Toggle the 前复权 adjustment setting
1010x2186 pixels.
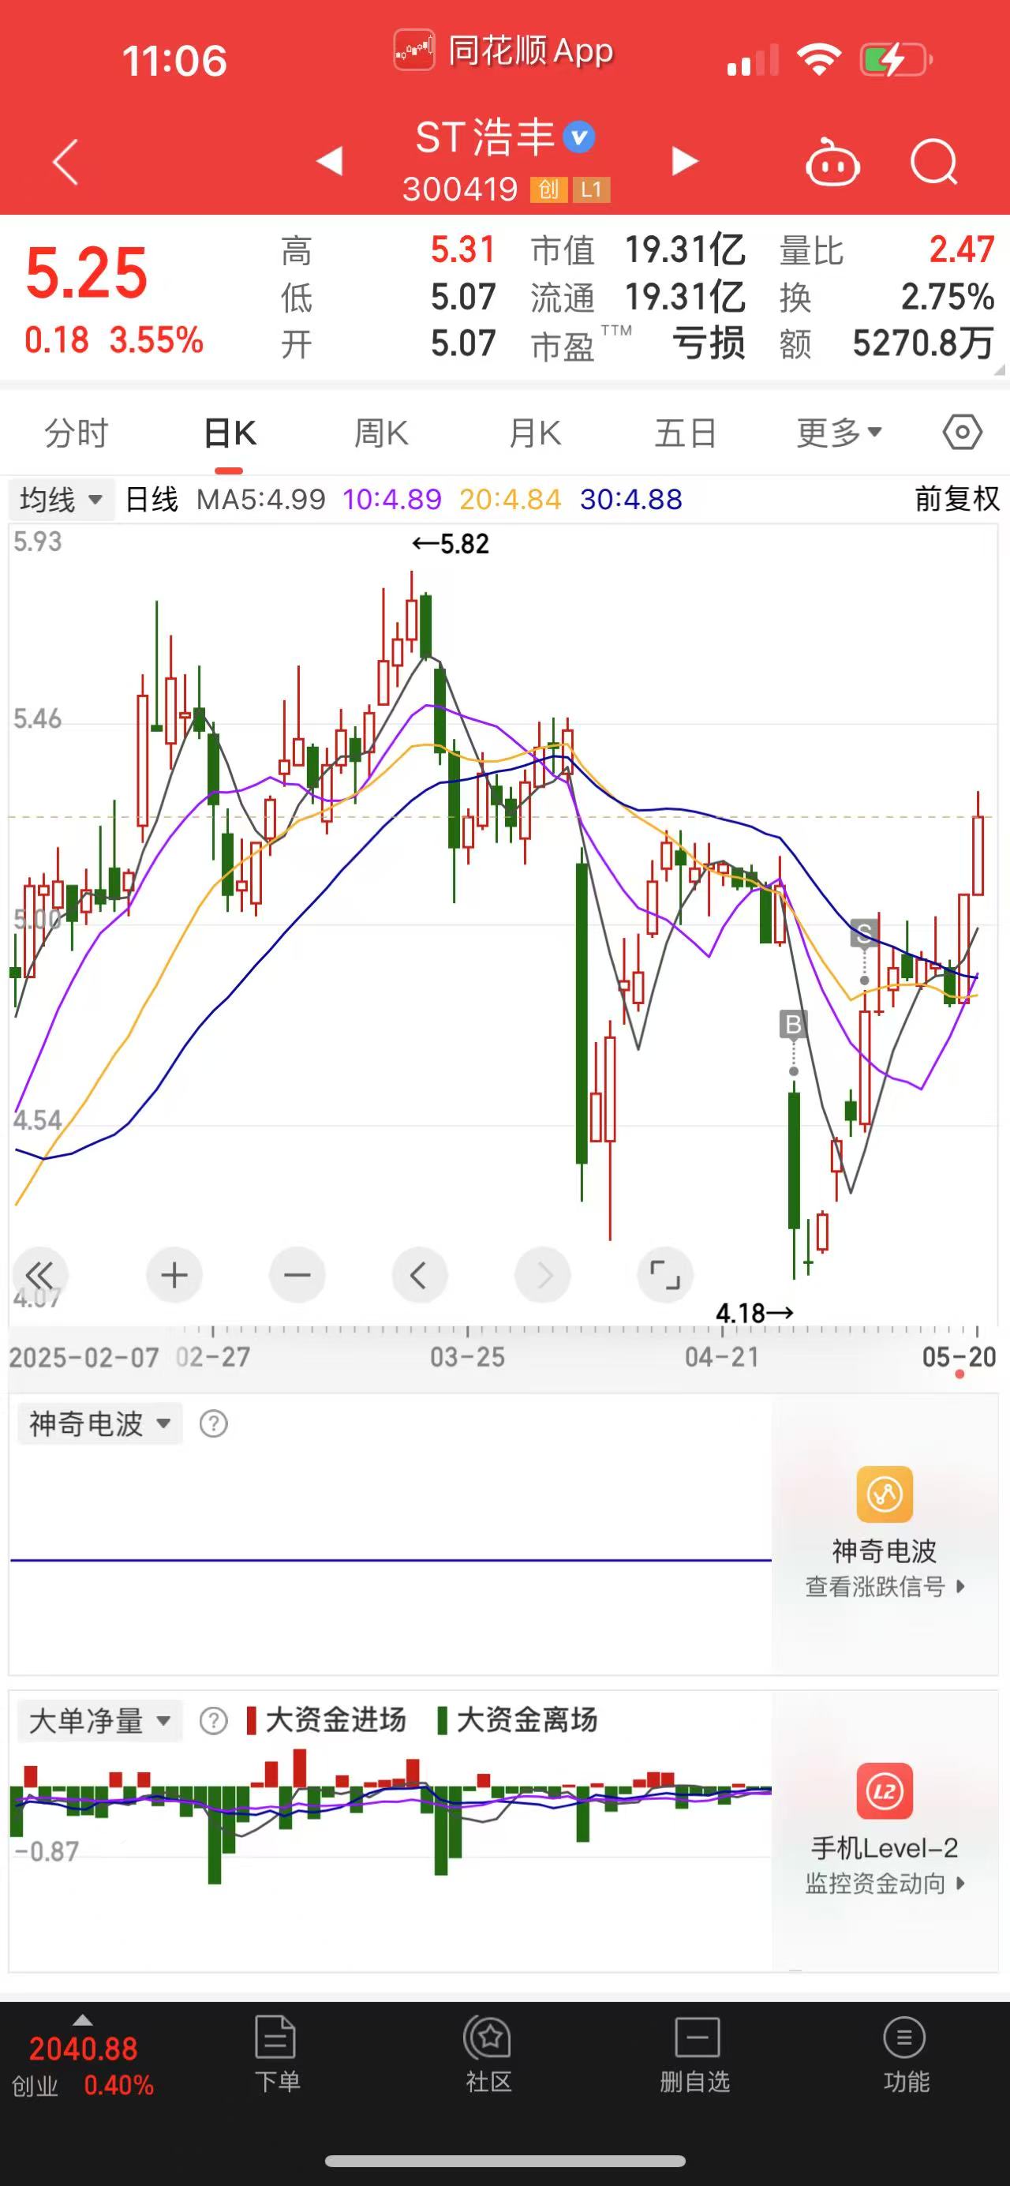coord(957,499)
